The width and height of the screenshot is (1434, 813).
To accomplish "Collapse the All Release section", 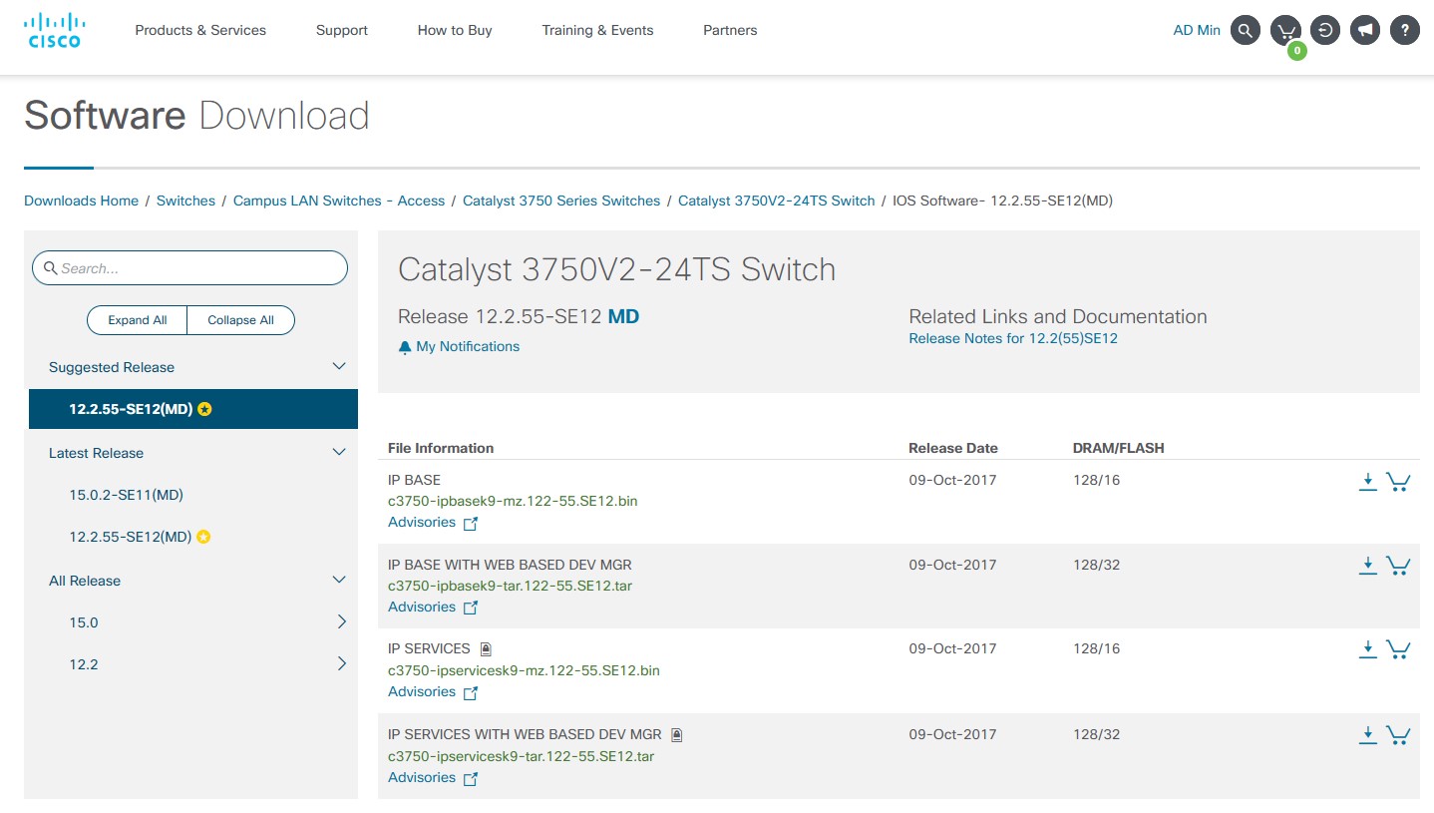I will (x=339, y=580).
